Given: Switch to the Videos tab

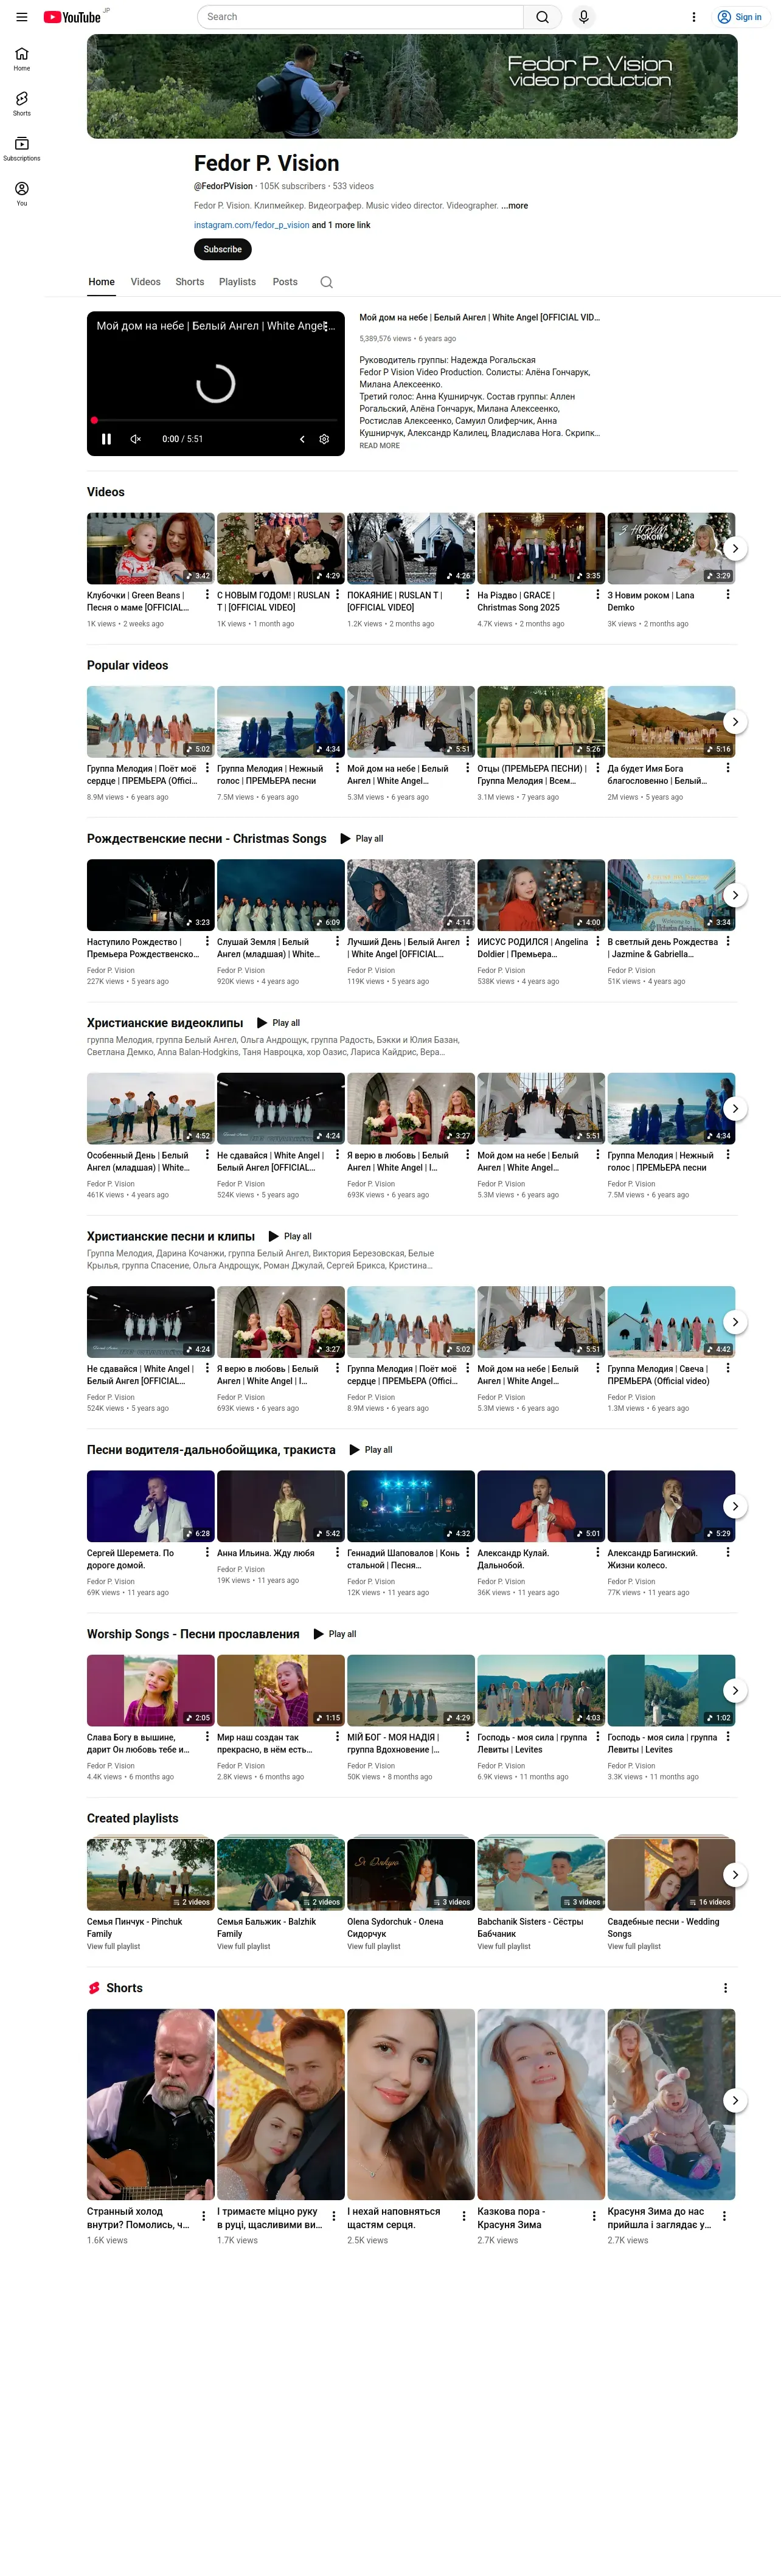Looking at the screenshot, I should click(145, 282).
